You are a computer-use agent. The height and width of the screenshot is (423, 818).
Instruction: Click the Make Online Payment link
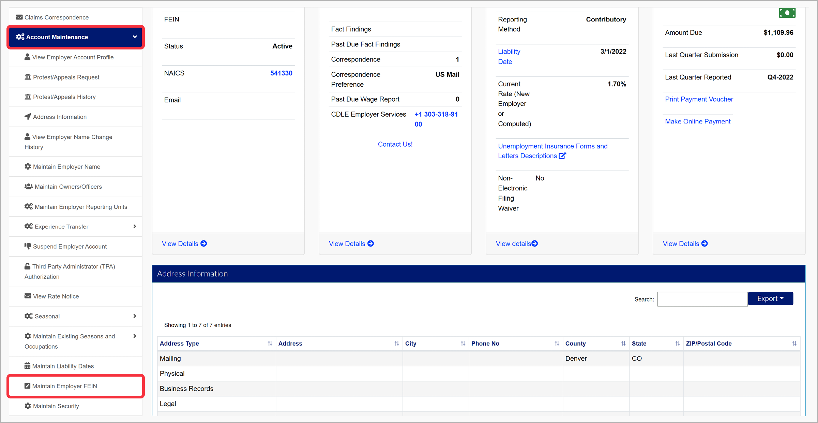coord(697,121)
